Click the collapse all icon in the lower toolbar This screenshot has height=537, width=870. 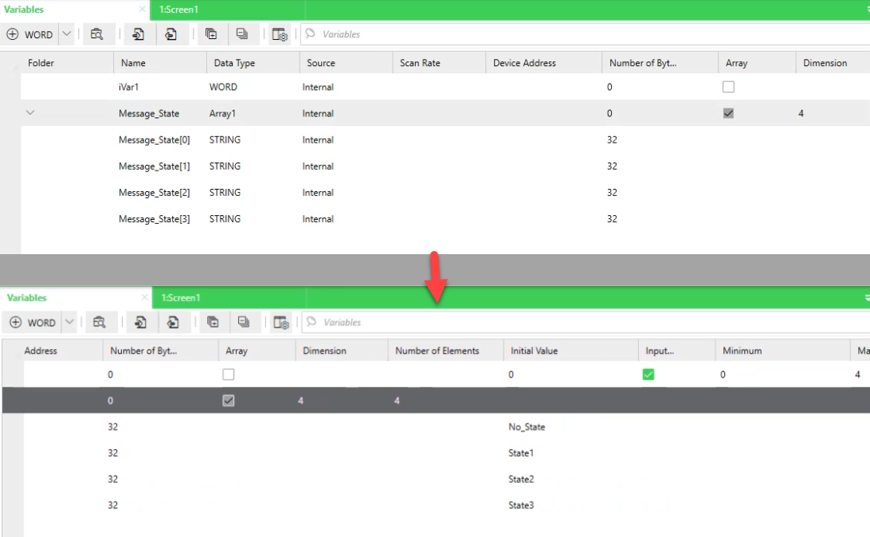pos(243,323)
